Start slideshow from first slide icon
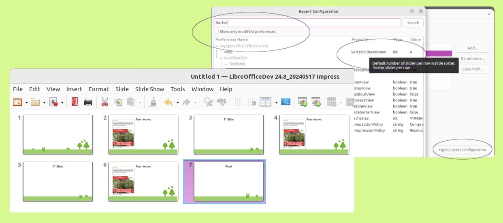The width and height of the screenshot is (503, 223). 303,102
